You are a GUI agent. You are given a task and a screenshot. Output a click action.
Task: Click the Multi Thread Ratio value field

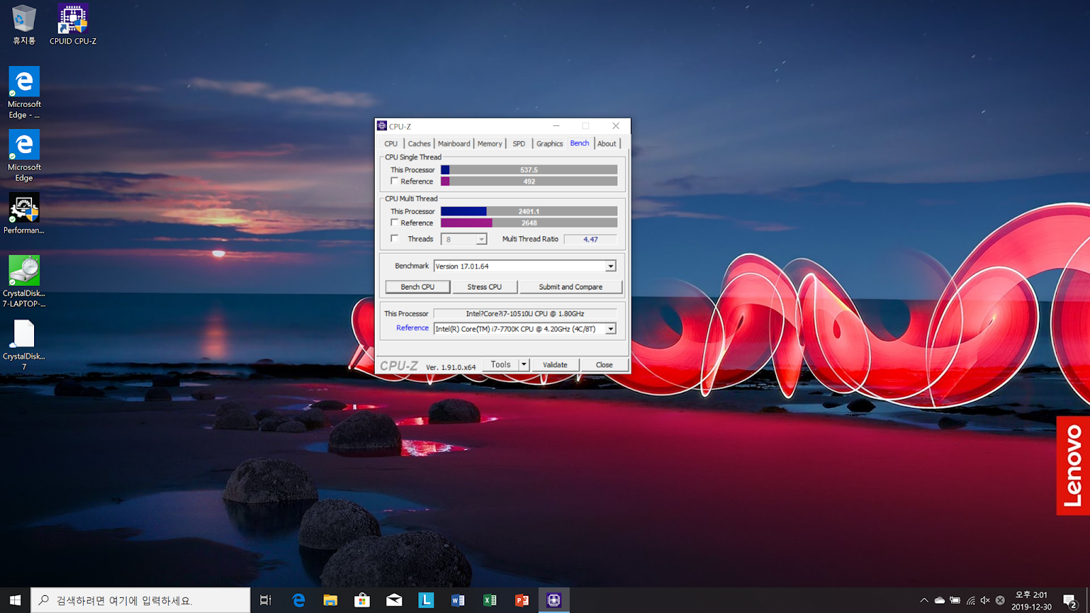591,239
